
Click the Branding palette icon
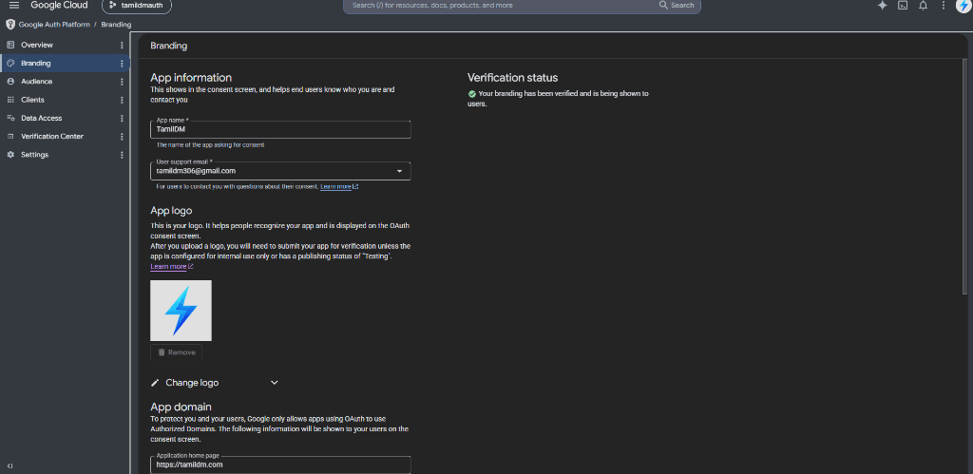pyautogui.click(x=10, y=64)
